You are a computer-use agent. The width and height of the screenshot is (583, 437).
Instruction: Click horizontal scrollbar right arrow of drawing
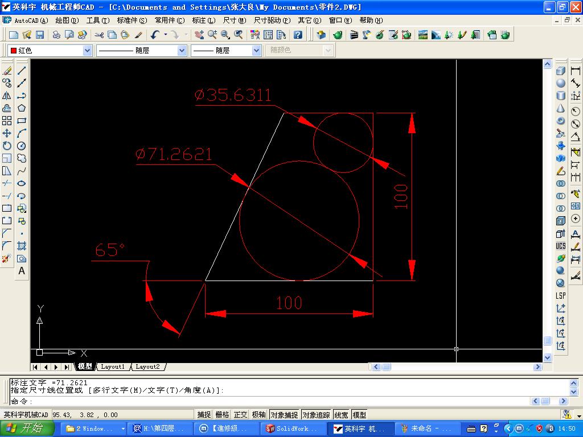[537, 367]
